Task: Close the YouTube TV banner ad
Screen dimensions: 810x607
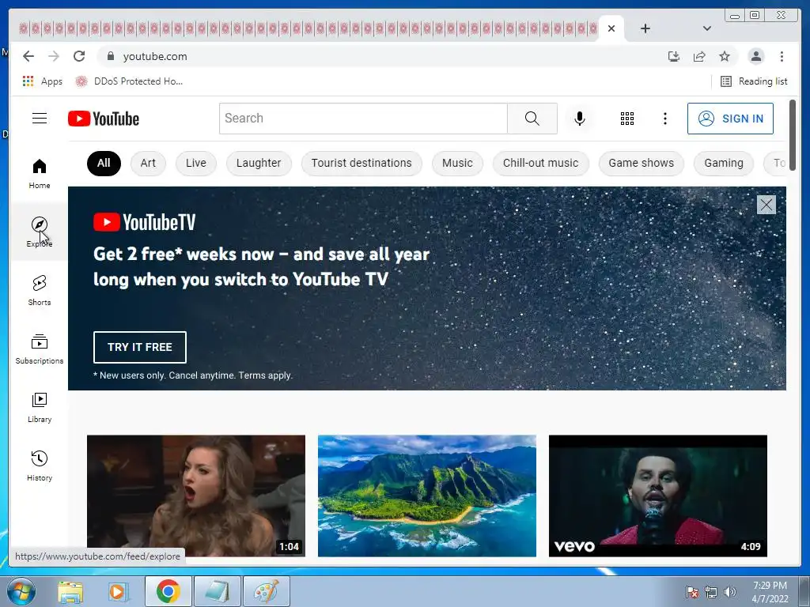Action: [x=766, y=205]
